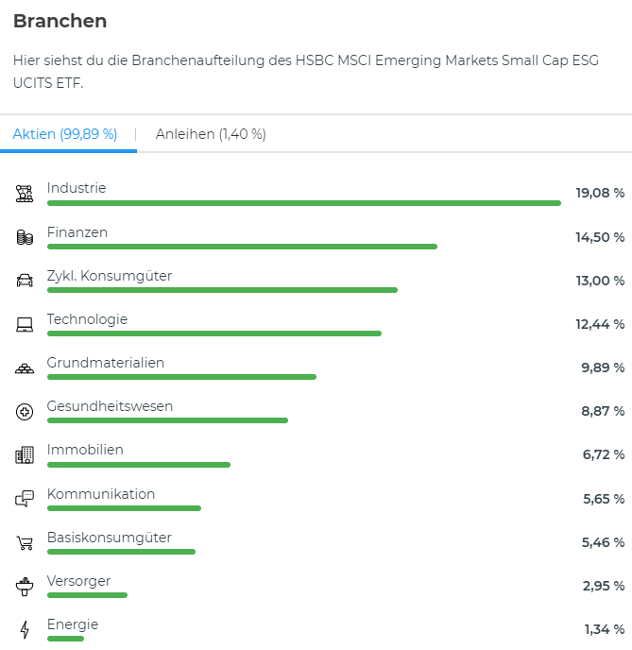Click the Immobilien building icon
The image size is (632, 650).
(25, 455)
